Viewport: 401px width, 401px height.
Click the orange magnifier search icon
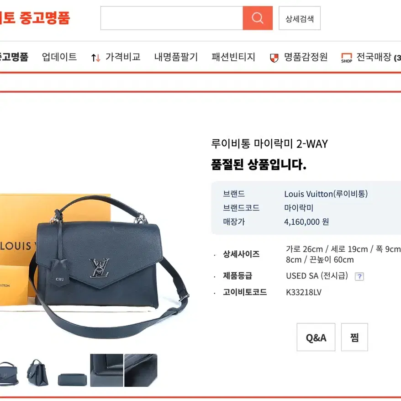[x=258, y=18]
